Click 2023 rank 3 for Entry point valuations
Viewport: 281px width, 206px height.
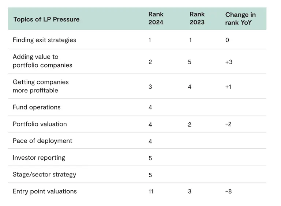[190, 191]
